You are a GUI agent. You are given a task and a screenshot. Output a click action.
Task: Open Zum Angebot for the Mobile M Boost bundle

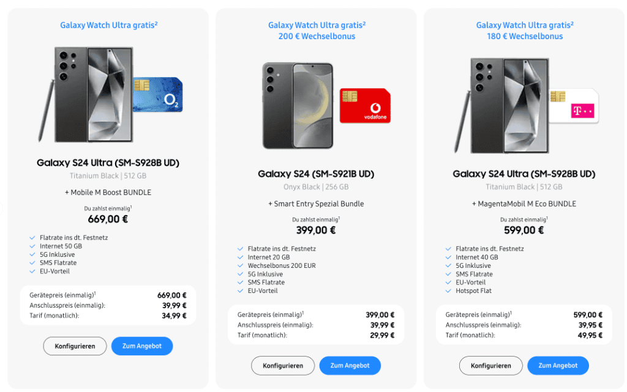tap(142, 346)
